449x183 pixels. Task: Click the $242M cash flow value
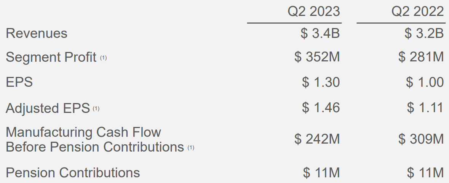point(317,139)
